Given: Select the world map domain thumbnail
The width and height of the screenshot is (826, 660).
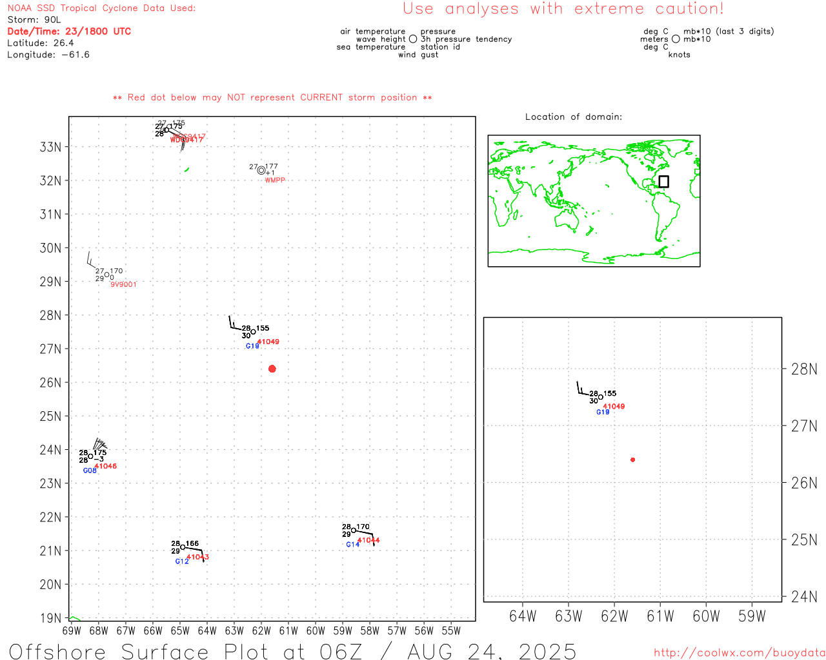Looking at the screenshot, I should [x=594, y=200].
